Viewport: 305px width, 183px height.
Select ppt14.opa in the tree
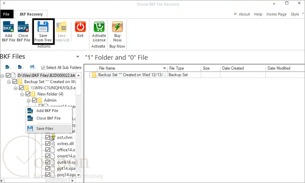pos(66,169)
